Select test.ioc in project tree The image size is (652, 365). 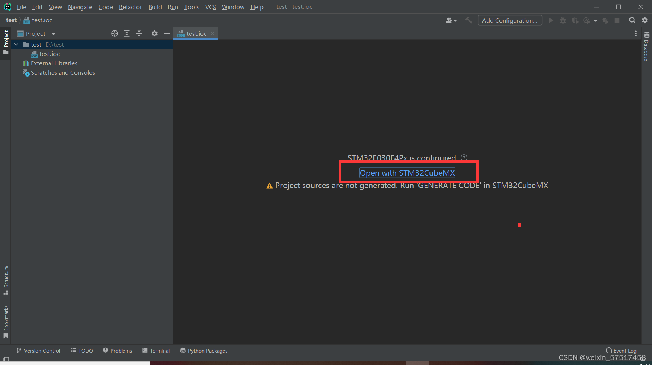pos(50,54)
